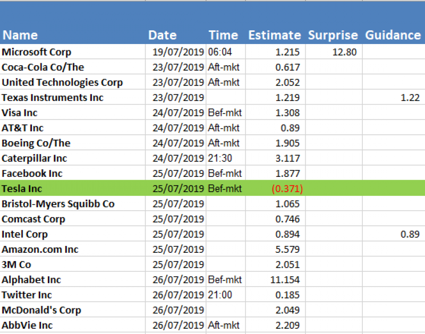Click Coca-Cola's date 23/07/2019

coord(178,67)
